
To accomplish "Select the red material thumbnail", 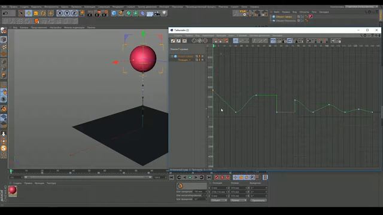I will coord(13,191).
